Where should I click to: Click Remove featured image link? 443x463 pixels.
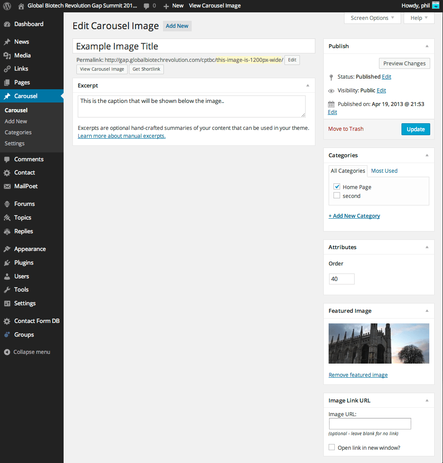point(358,375)
